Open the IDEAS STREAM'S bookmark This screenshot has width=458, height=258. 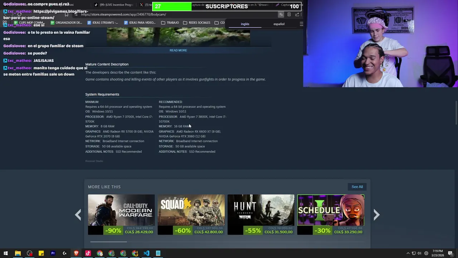point(103,23)
